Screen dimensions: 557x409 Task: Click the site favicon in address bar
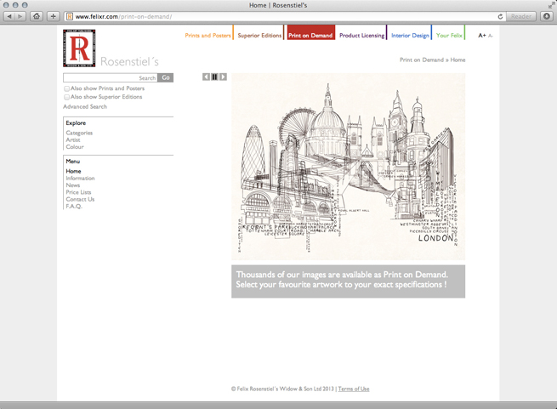pyautogui.click(x=70, y=16)
